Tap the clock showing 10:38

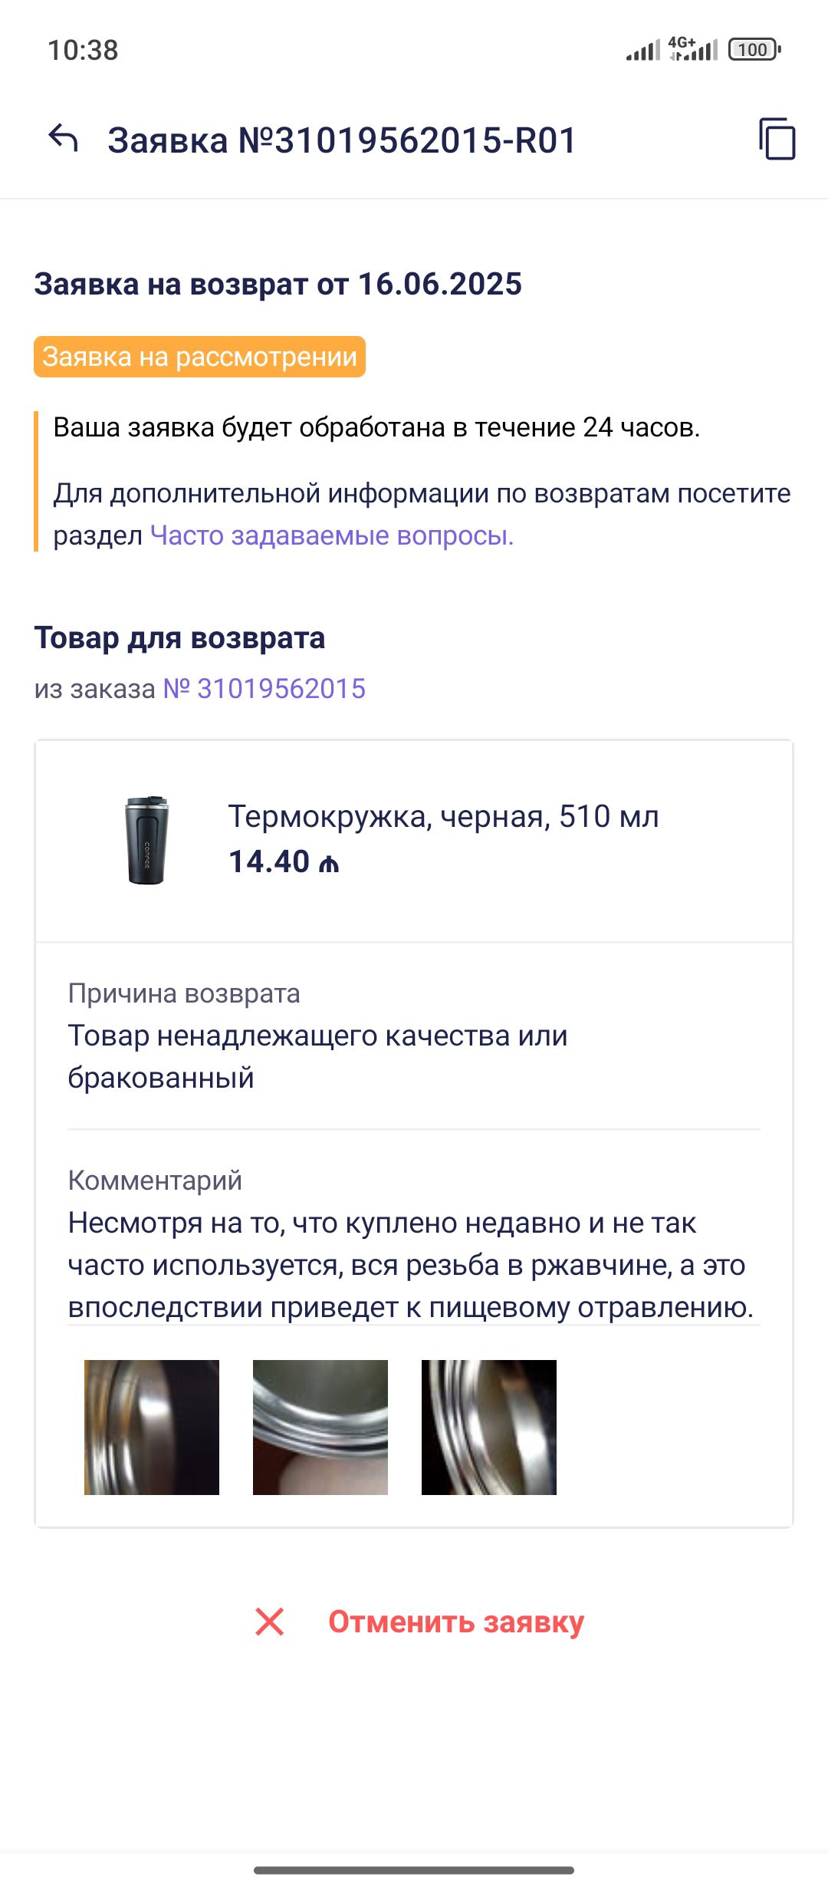pyautogui.click(x=83, y=51)
